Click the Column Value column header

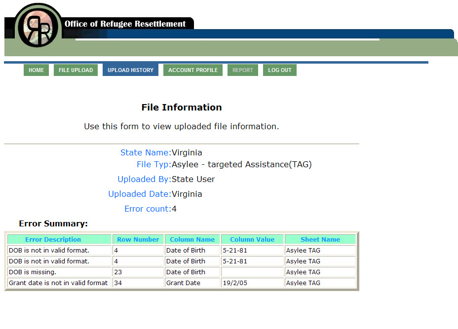(252, 239)
